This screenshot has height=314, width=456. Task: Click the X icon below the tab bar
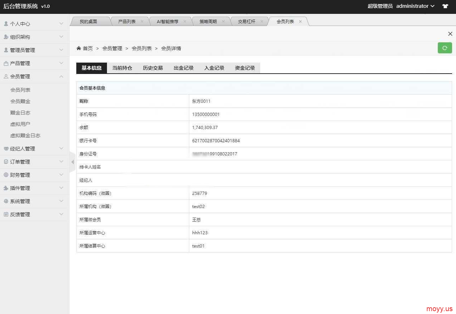(450, 34)
